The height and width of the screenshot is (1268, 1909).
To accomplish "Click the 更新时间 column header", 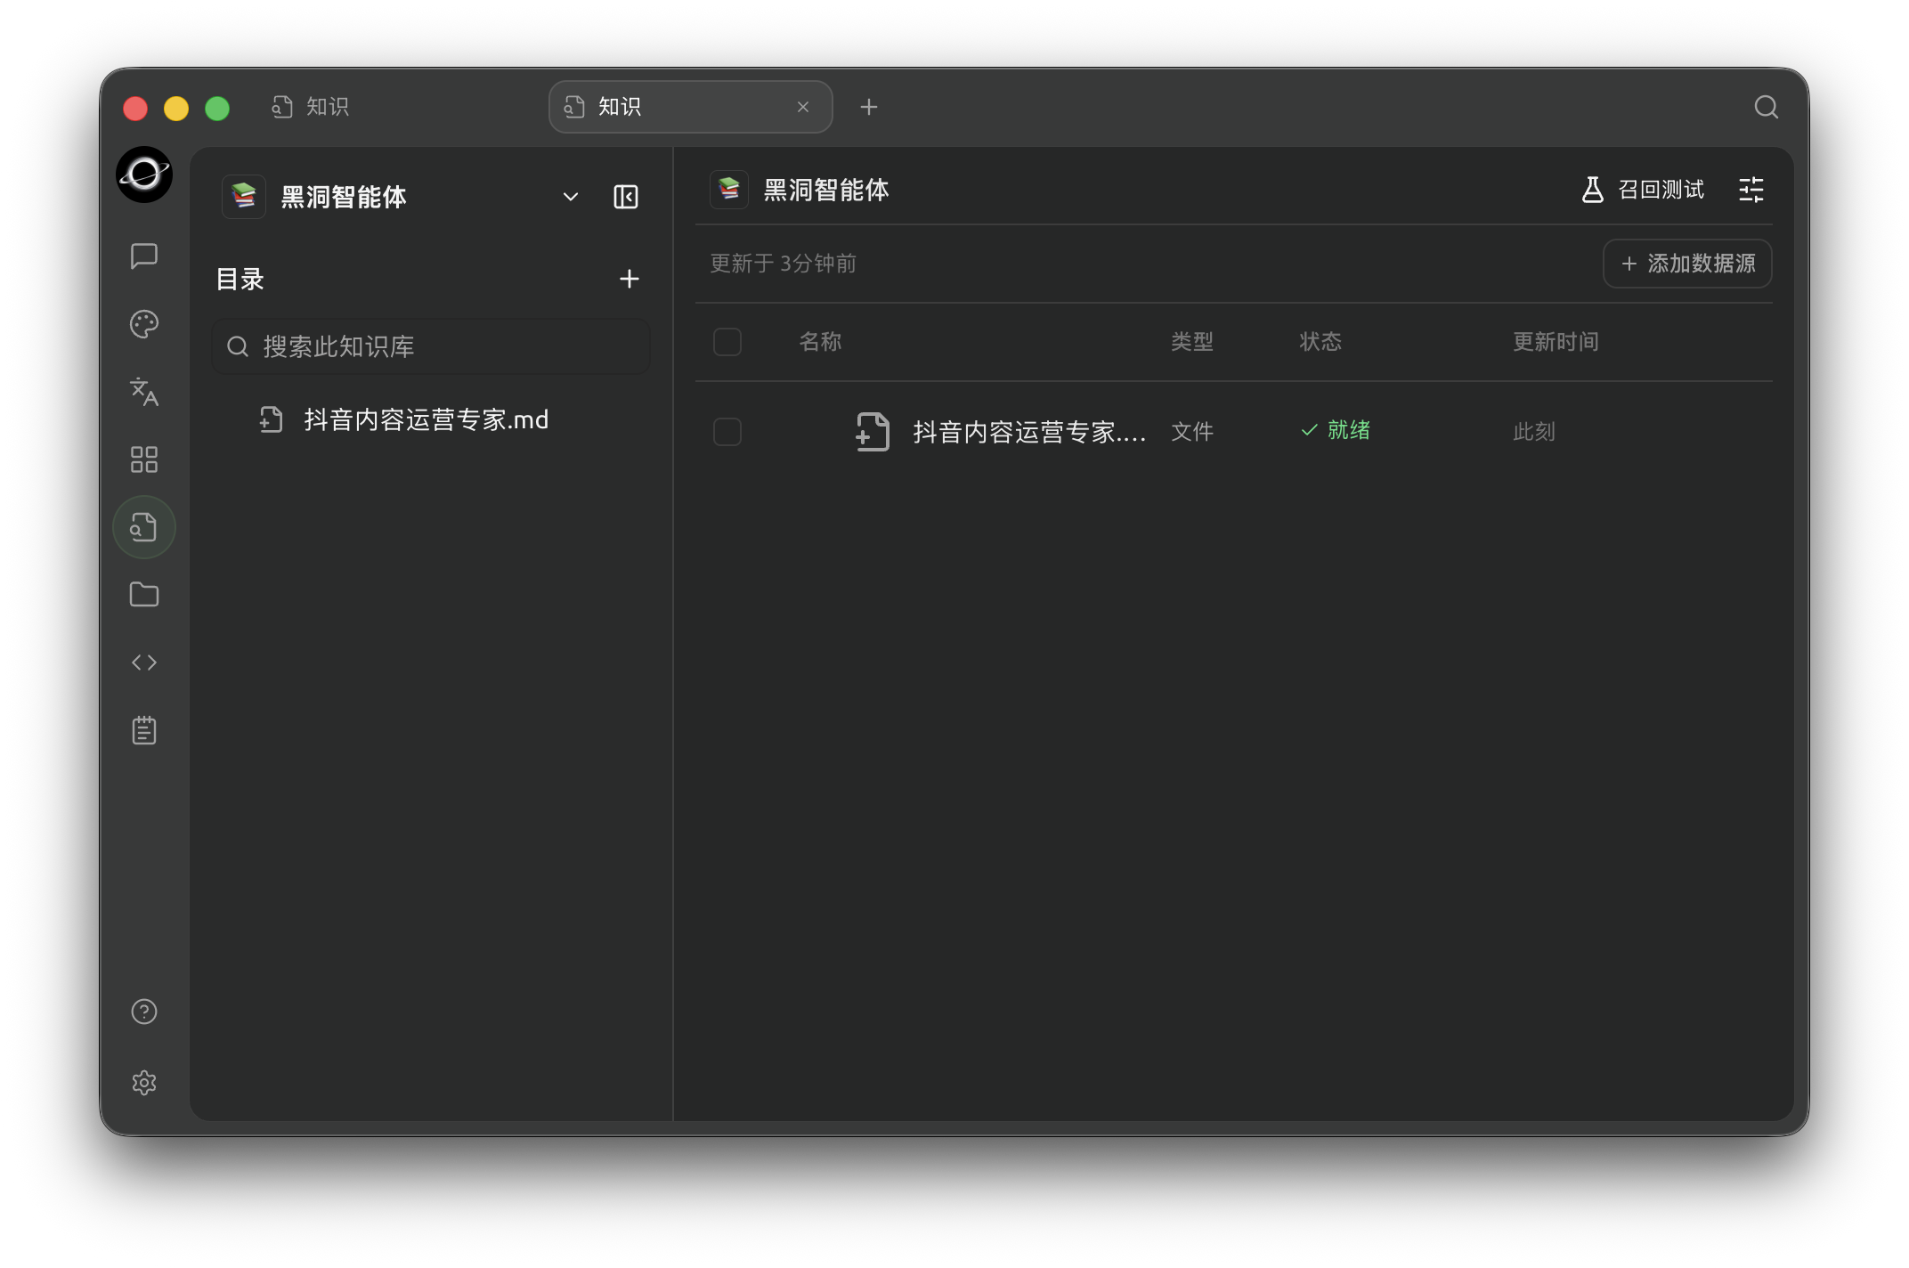I will tap(1556, 342).
